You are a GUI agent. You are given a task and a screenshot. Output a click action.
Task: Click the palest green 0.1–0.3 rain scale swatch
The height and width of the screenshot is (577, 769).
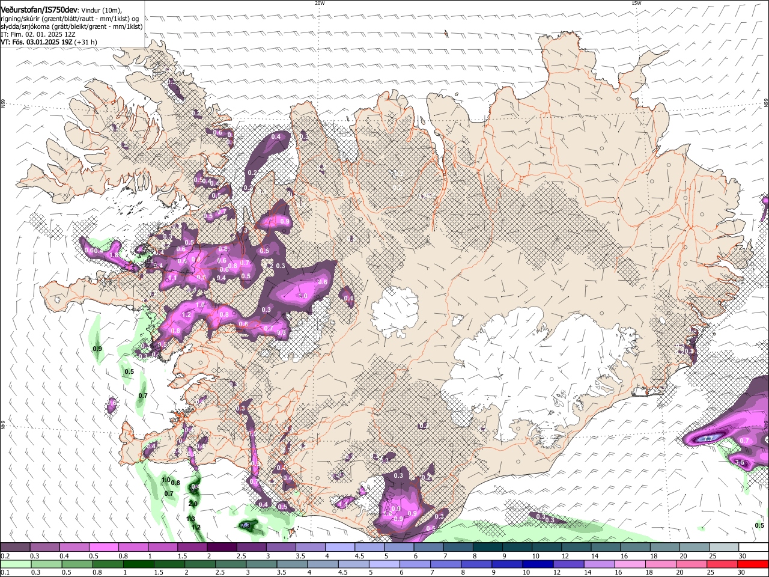pos(16,564)
